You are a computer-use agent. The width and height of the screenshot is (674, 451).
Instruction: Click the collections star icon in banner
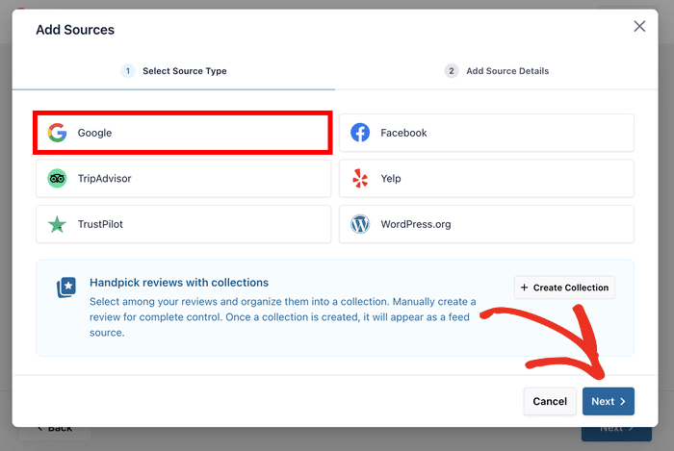click(66, 288)
